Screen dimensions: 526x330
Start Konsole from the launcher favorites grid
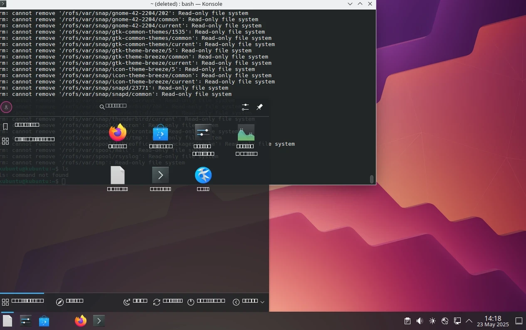(161, 178)
